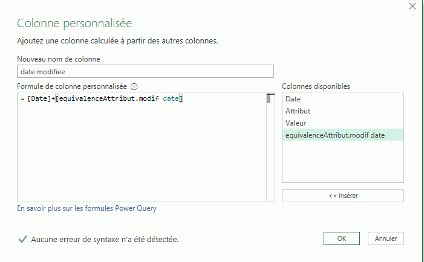Click the green syntax check mark
Viewport: 424px width, 262px height.
click(22, 239)
